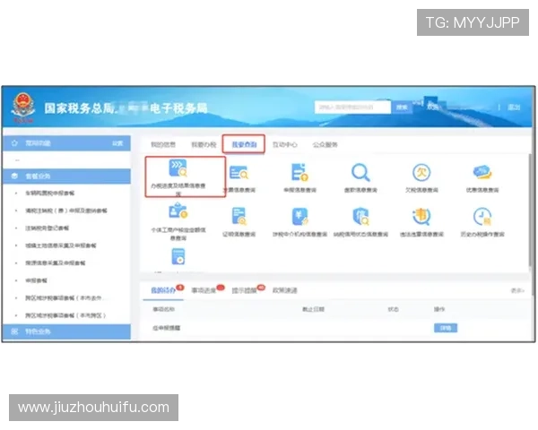This screenshot has height=430, width=538.
Task: Switch to the 政策速递 tab
Action: 284,290
